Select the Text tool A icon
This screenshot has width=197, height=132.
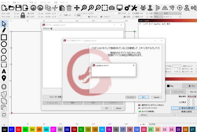tap(4, 72)
